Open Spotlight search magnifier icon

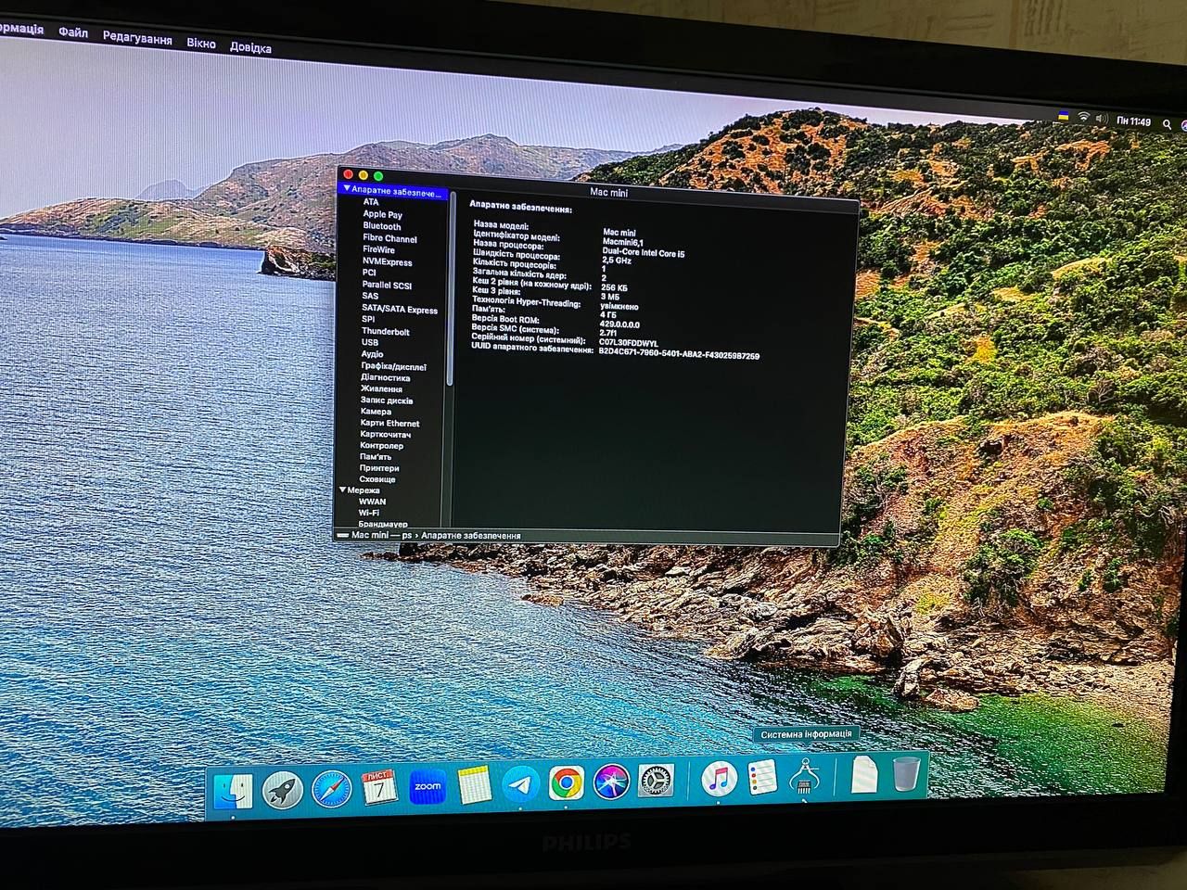click(x=1168, y=123)
